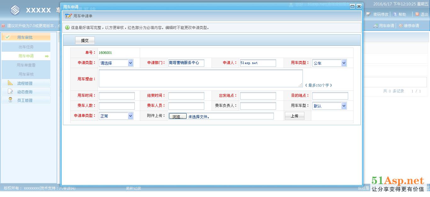Click the 动态查询 document icon in sidebar
The width and height of the screenshot is (430, 197).
point(10,92)
